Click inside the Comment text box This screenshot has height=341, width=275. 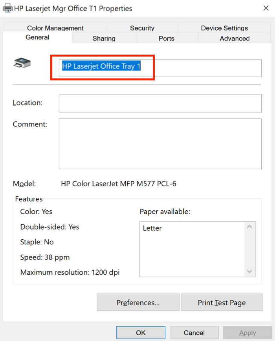click(x=160, y=144)
